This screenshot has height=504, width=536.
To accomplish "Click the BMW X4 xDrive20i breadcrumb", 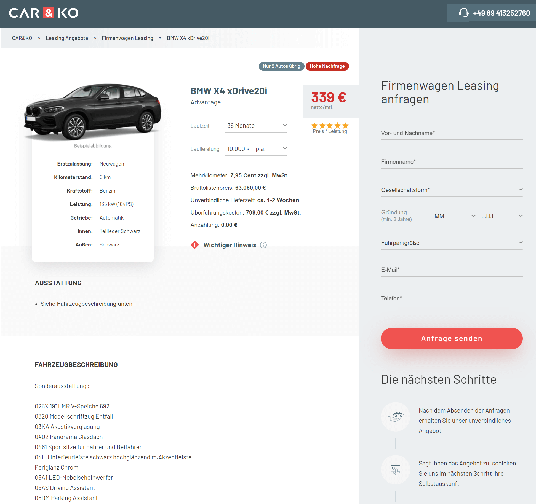I will pyautogui.click(x=188, y=38).
